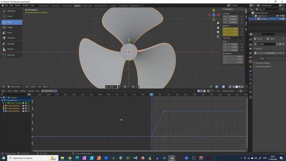
Task: Expand the Viewport Display panel
Action: (262, 63)
